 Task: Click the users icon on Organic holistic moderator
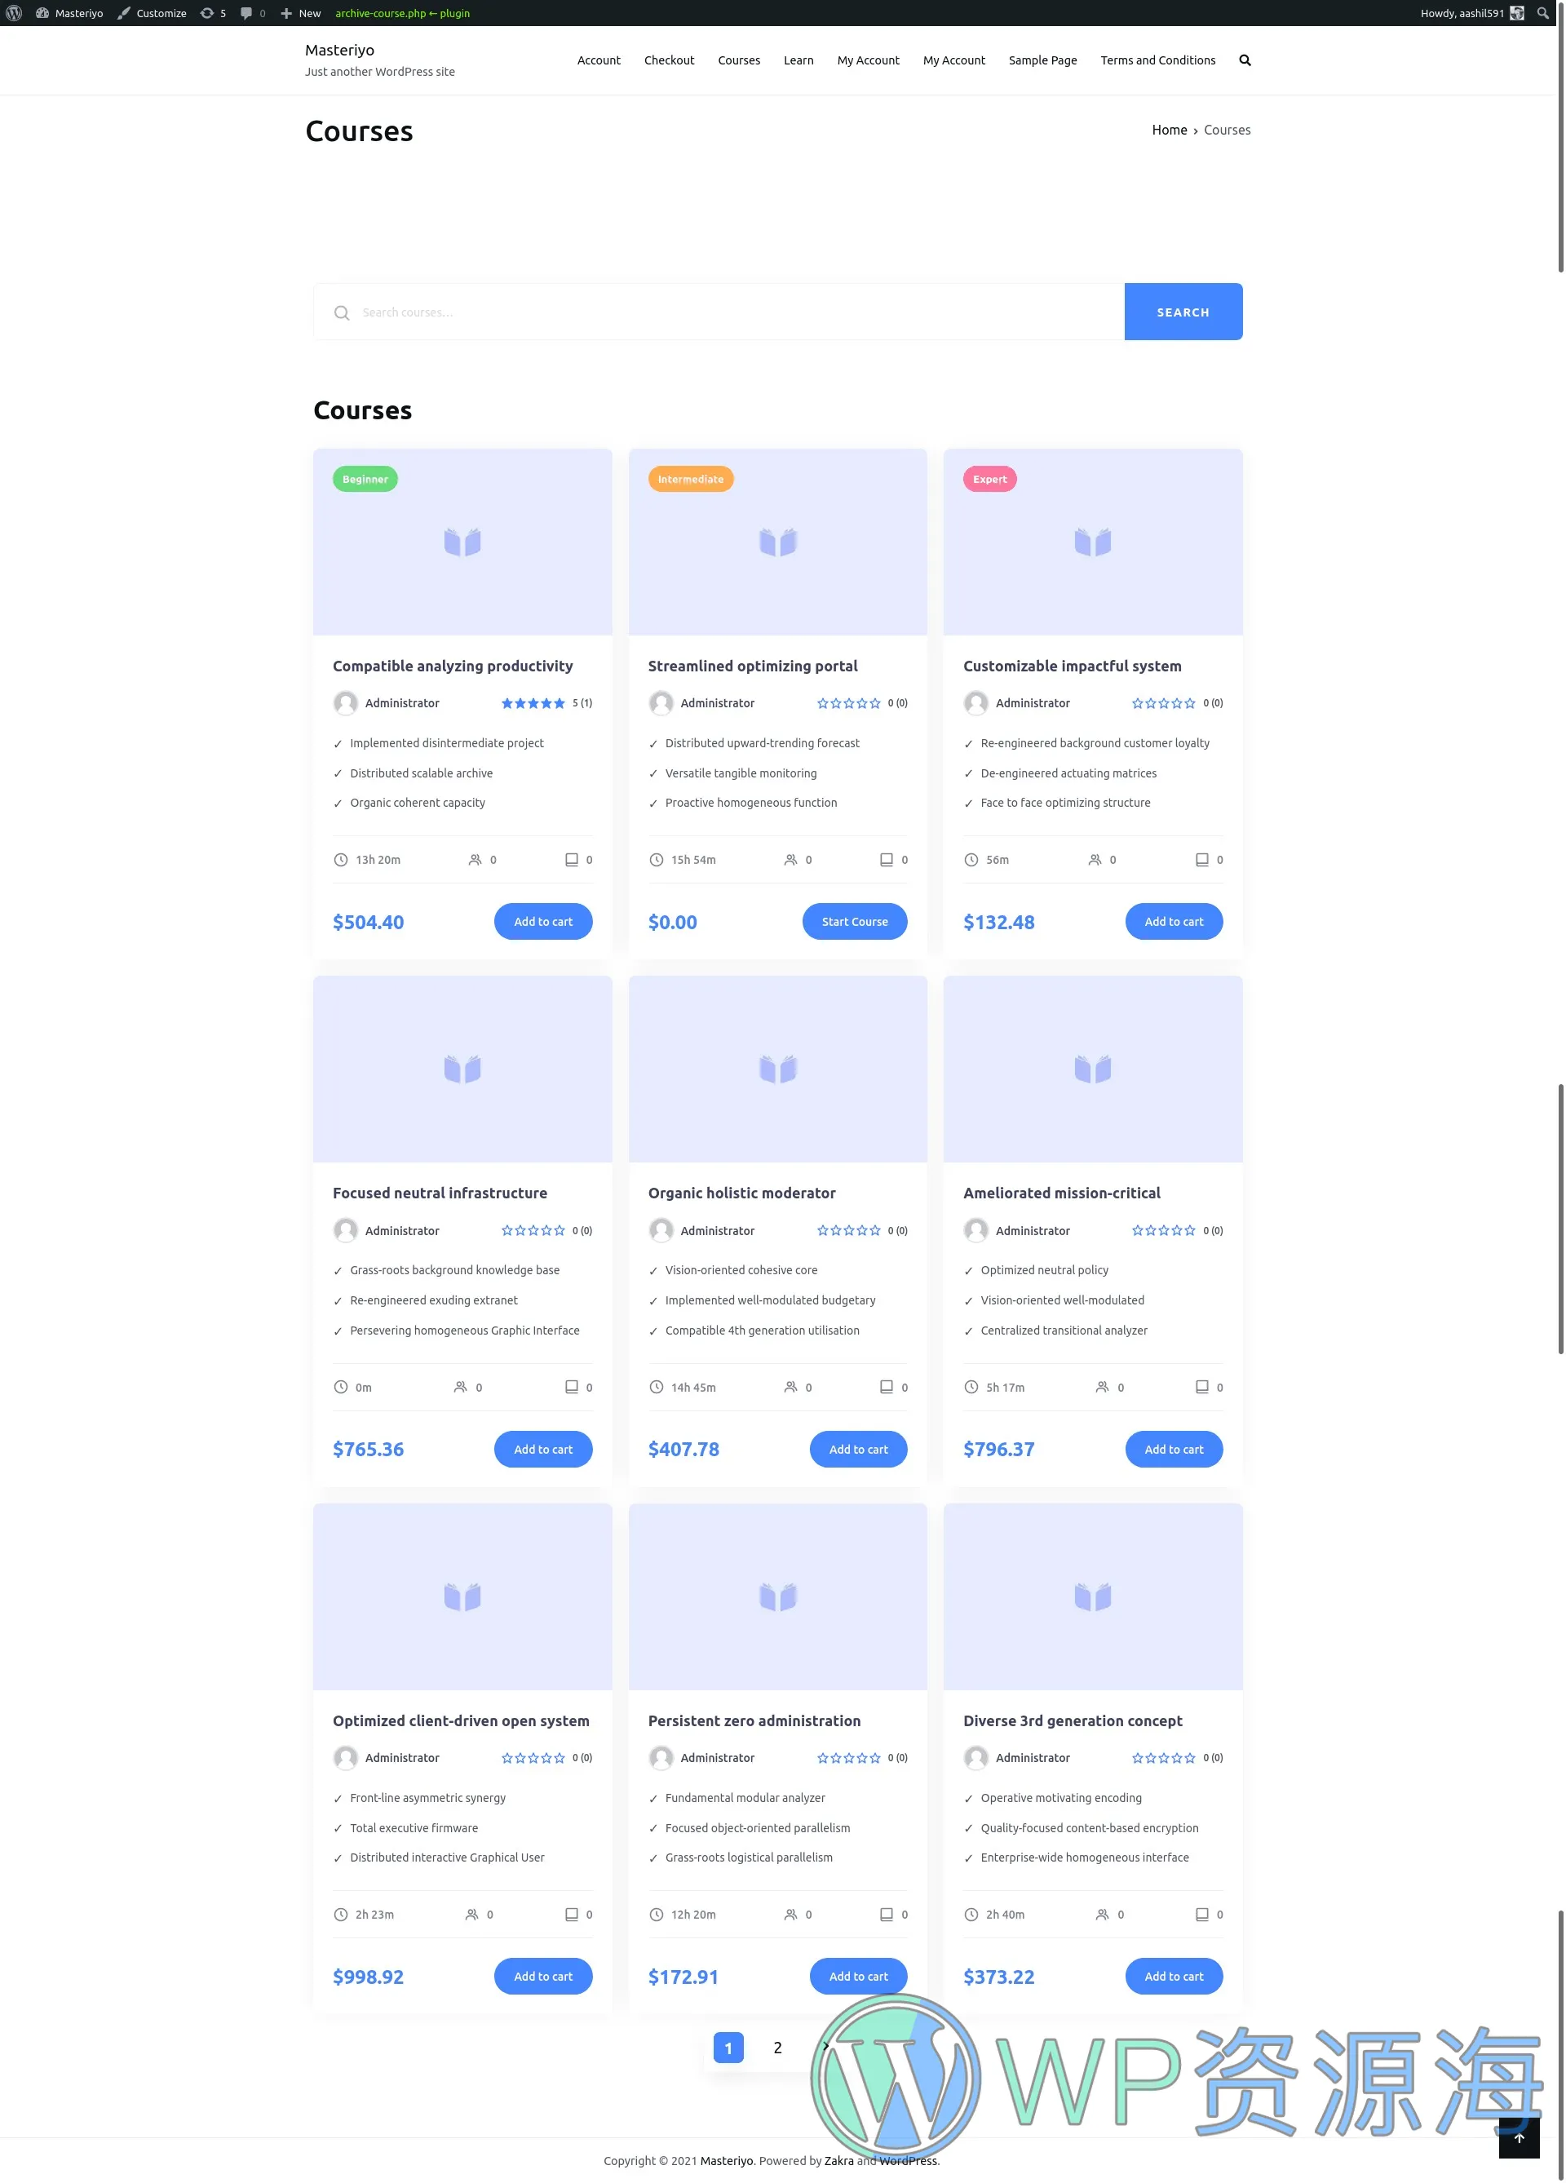pyautogui.click(x=790, y=1388)
